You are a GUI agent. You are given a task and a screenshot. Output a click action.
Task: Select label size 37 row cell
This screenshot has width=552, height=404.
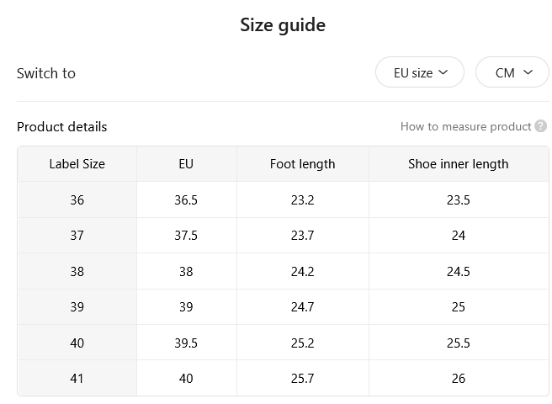[77, 236]
